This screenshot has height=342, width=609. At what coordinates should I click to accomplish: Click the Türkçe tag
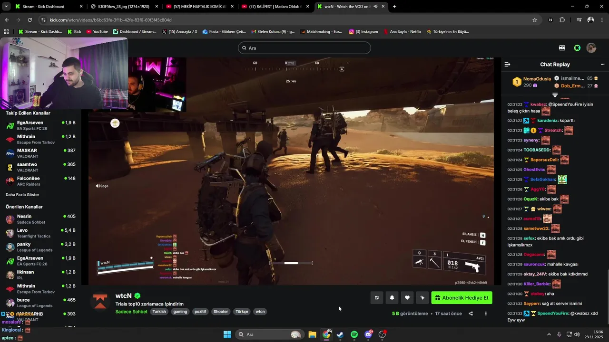click(242, 312)
